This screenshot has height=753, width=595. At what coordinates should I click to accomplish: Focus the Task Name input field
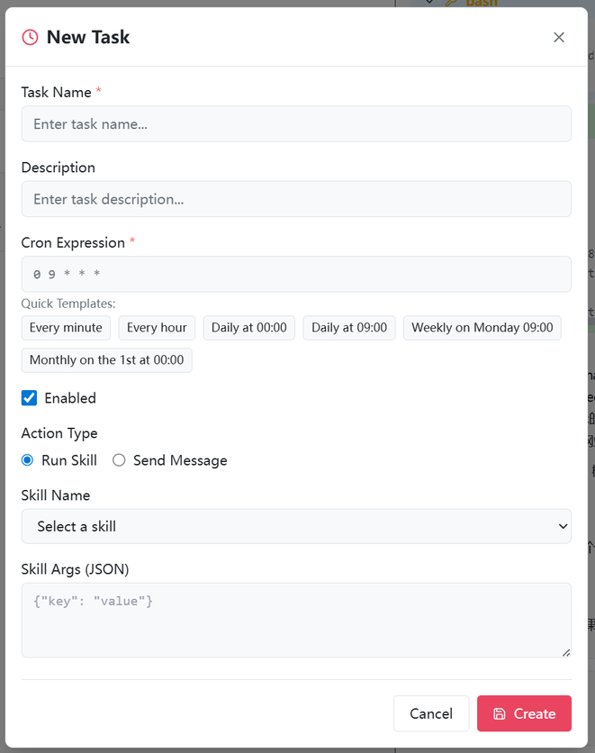click(x=296, y=123)
